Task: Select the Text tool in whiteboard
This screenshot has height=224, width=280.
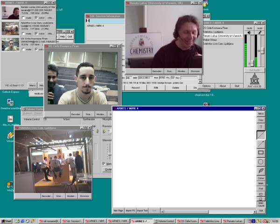Action: (x=261, y=126)
